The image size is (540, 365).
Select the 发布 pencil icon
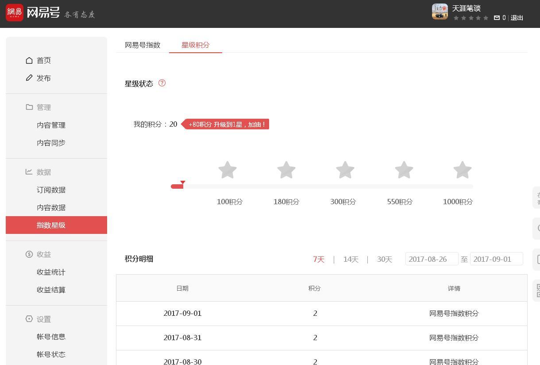click(29, 78)
